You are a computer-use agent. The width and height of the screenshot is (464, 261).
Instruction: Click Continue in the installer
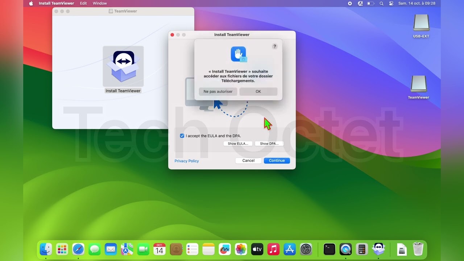click(277, 161)
